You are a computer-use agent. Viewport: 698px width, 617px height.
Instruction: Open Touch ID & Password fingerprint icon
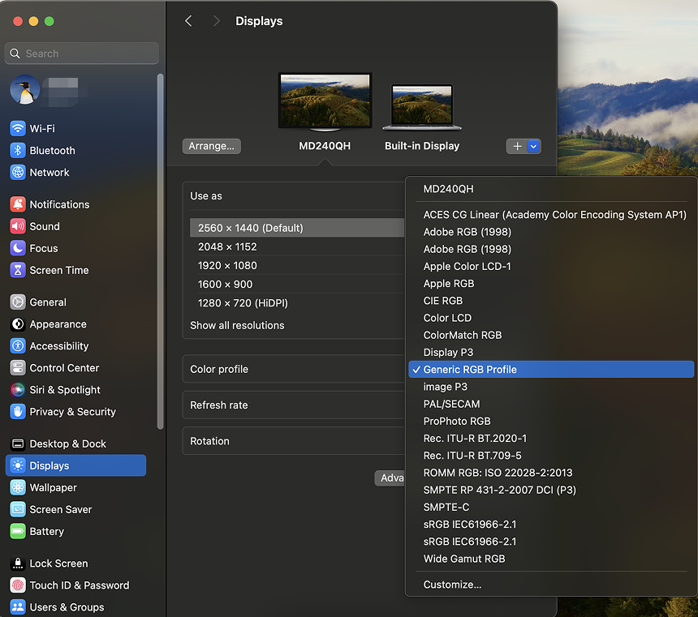[18, 585]
